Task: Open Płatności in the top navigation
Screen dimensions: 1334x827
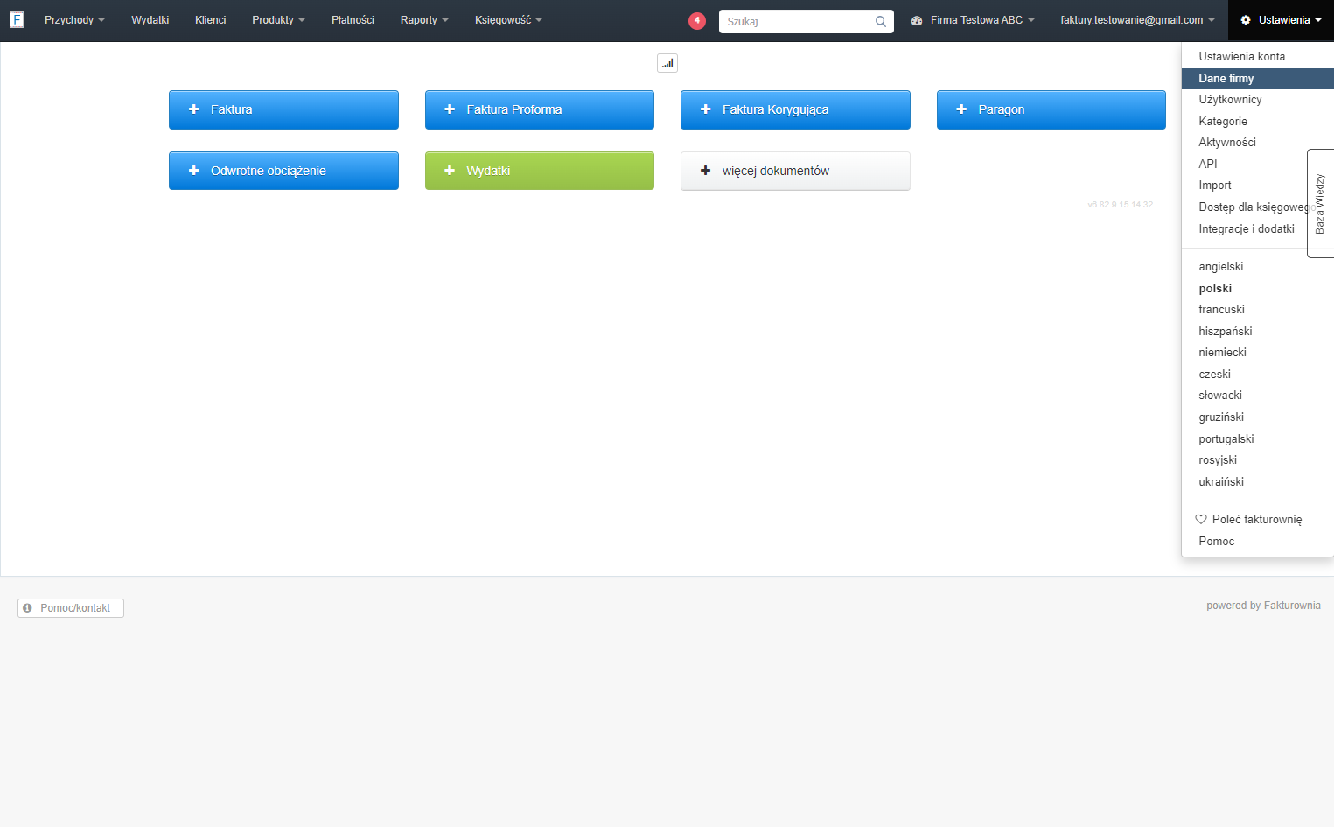Action: tap(353, 20)
